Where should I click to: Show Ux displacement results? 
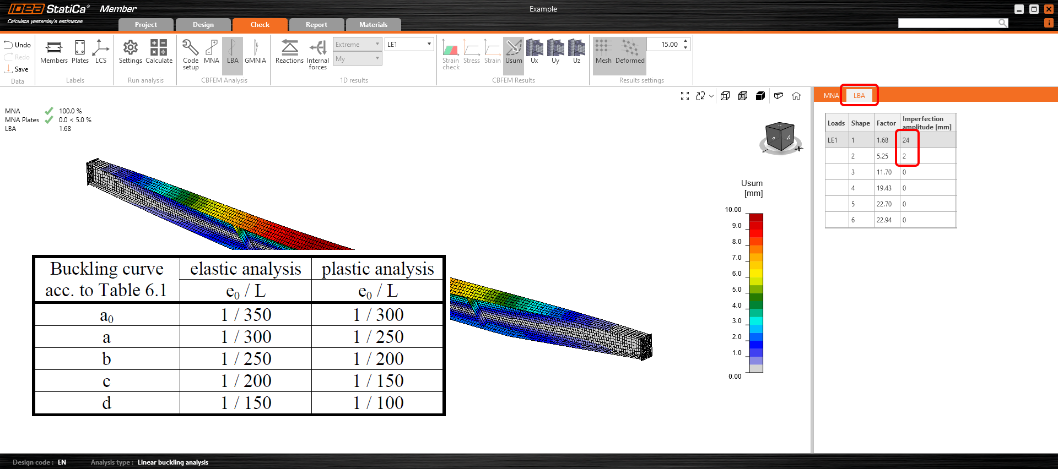tap(534, 51)
